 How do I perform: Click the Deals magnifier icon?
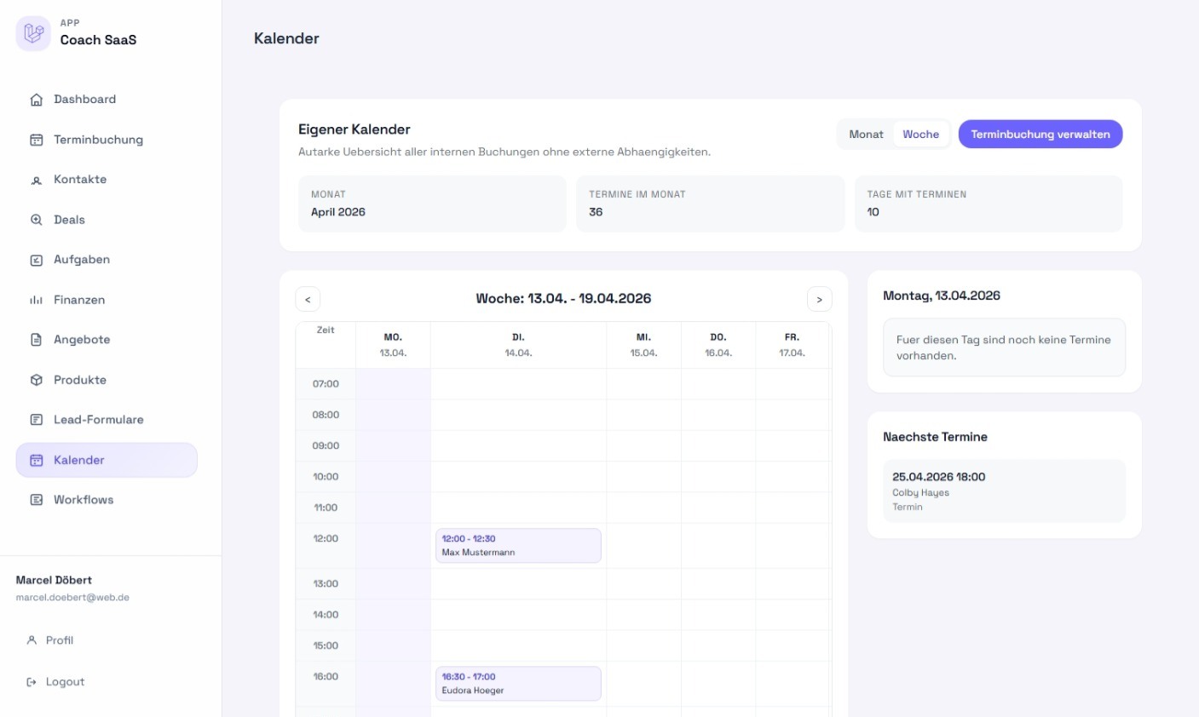click(x=37, y=220)
